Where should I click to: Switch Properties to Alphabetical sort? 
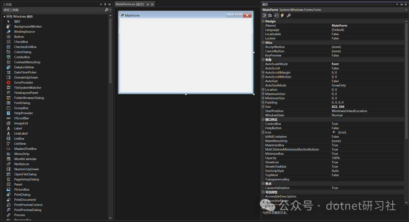tap(270, 16)
